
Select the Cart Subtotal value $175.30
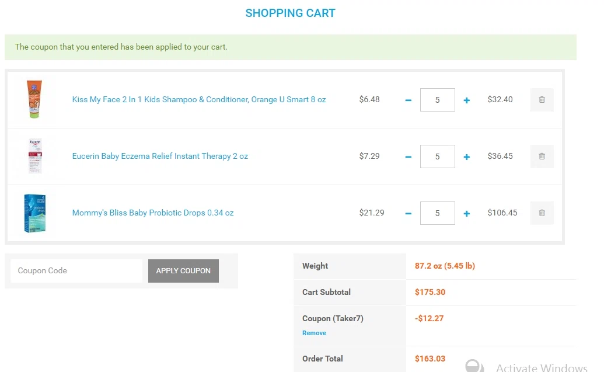(430, 292)
